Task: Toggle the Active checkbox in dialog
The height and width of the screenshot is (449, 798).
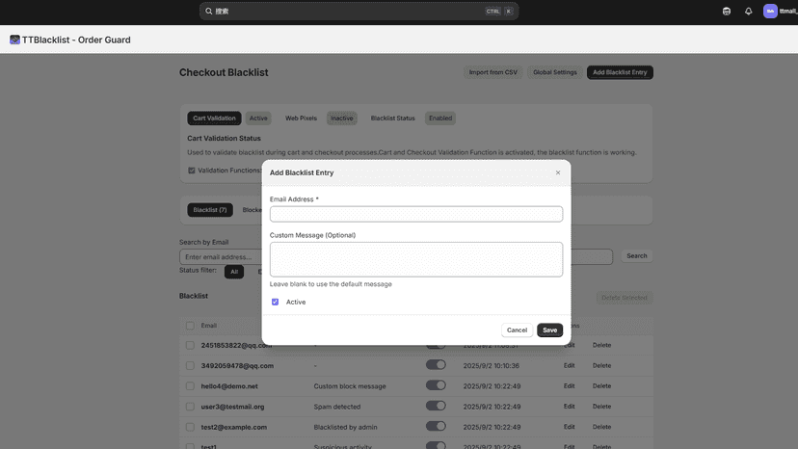Action: 275,302
